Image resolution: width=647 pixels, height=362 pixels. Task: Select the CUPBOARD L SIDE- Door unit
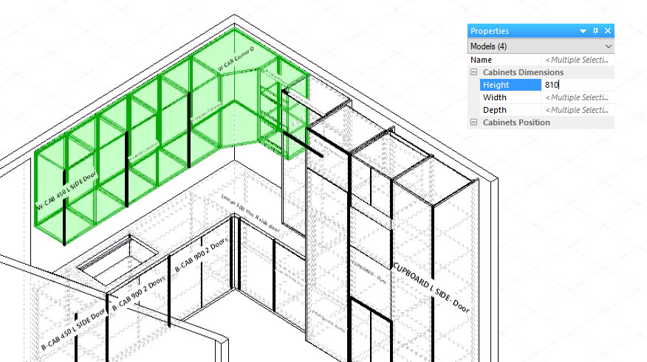point(431,287)
